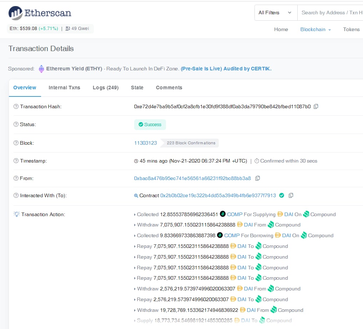Expand the Blockchain navigation menu

[315, 29]
